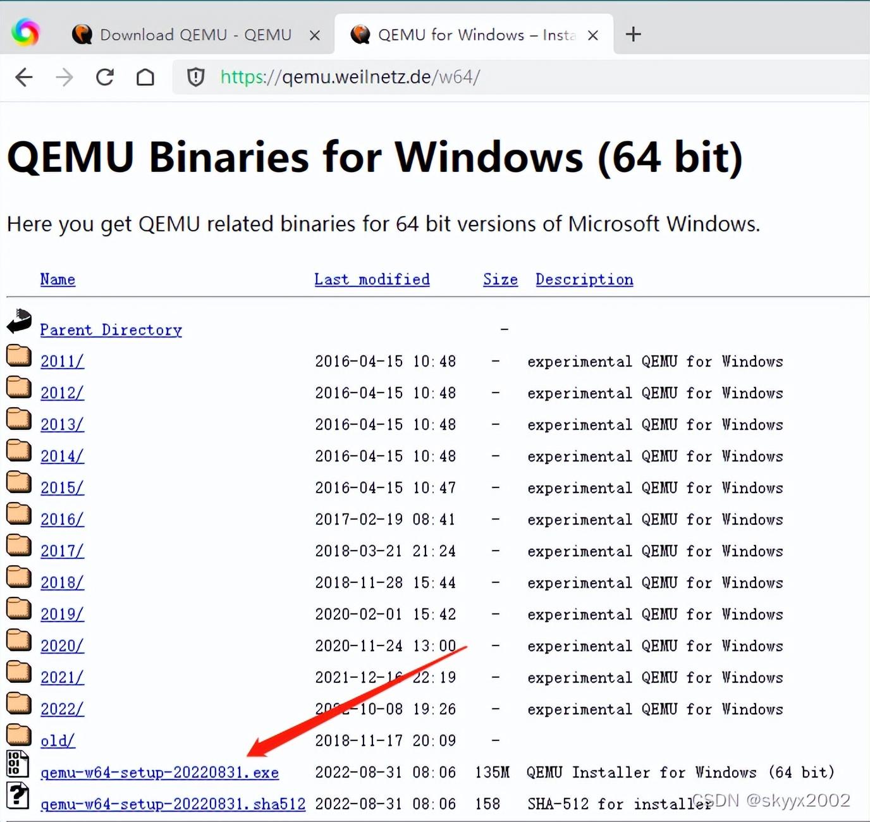Click the folder icon next to 2012/

click(19, 387)
